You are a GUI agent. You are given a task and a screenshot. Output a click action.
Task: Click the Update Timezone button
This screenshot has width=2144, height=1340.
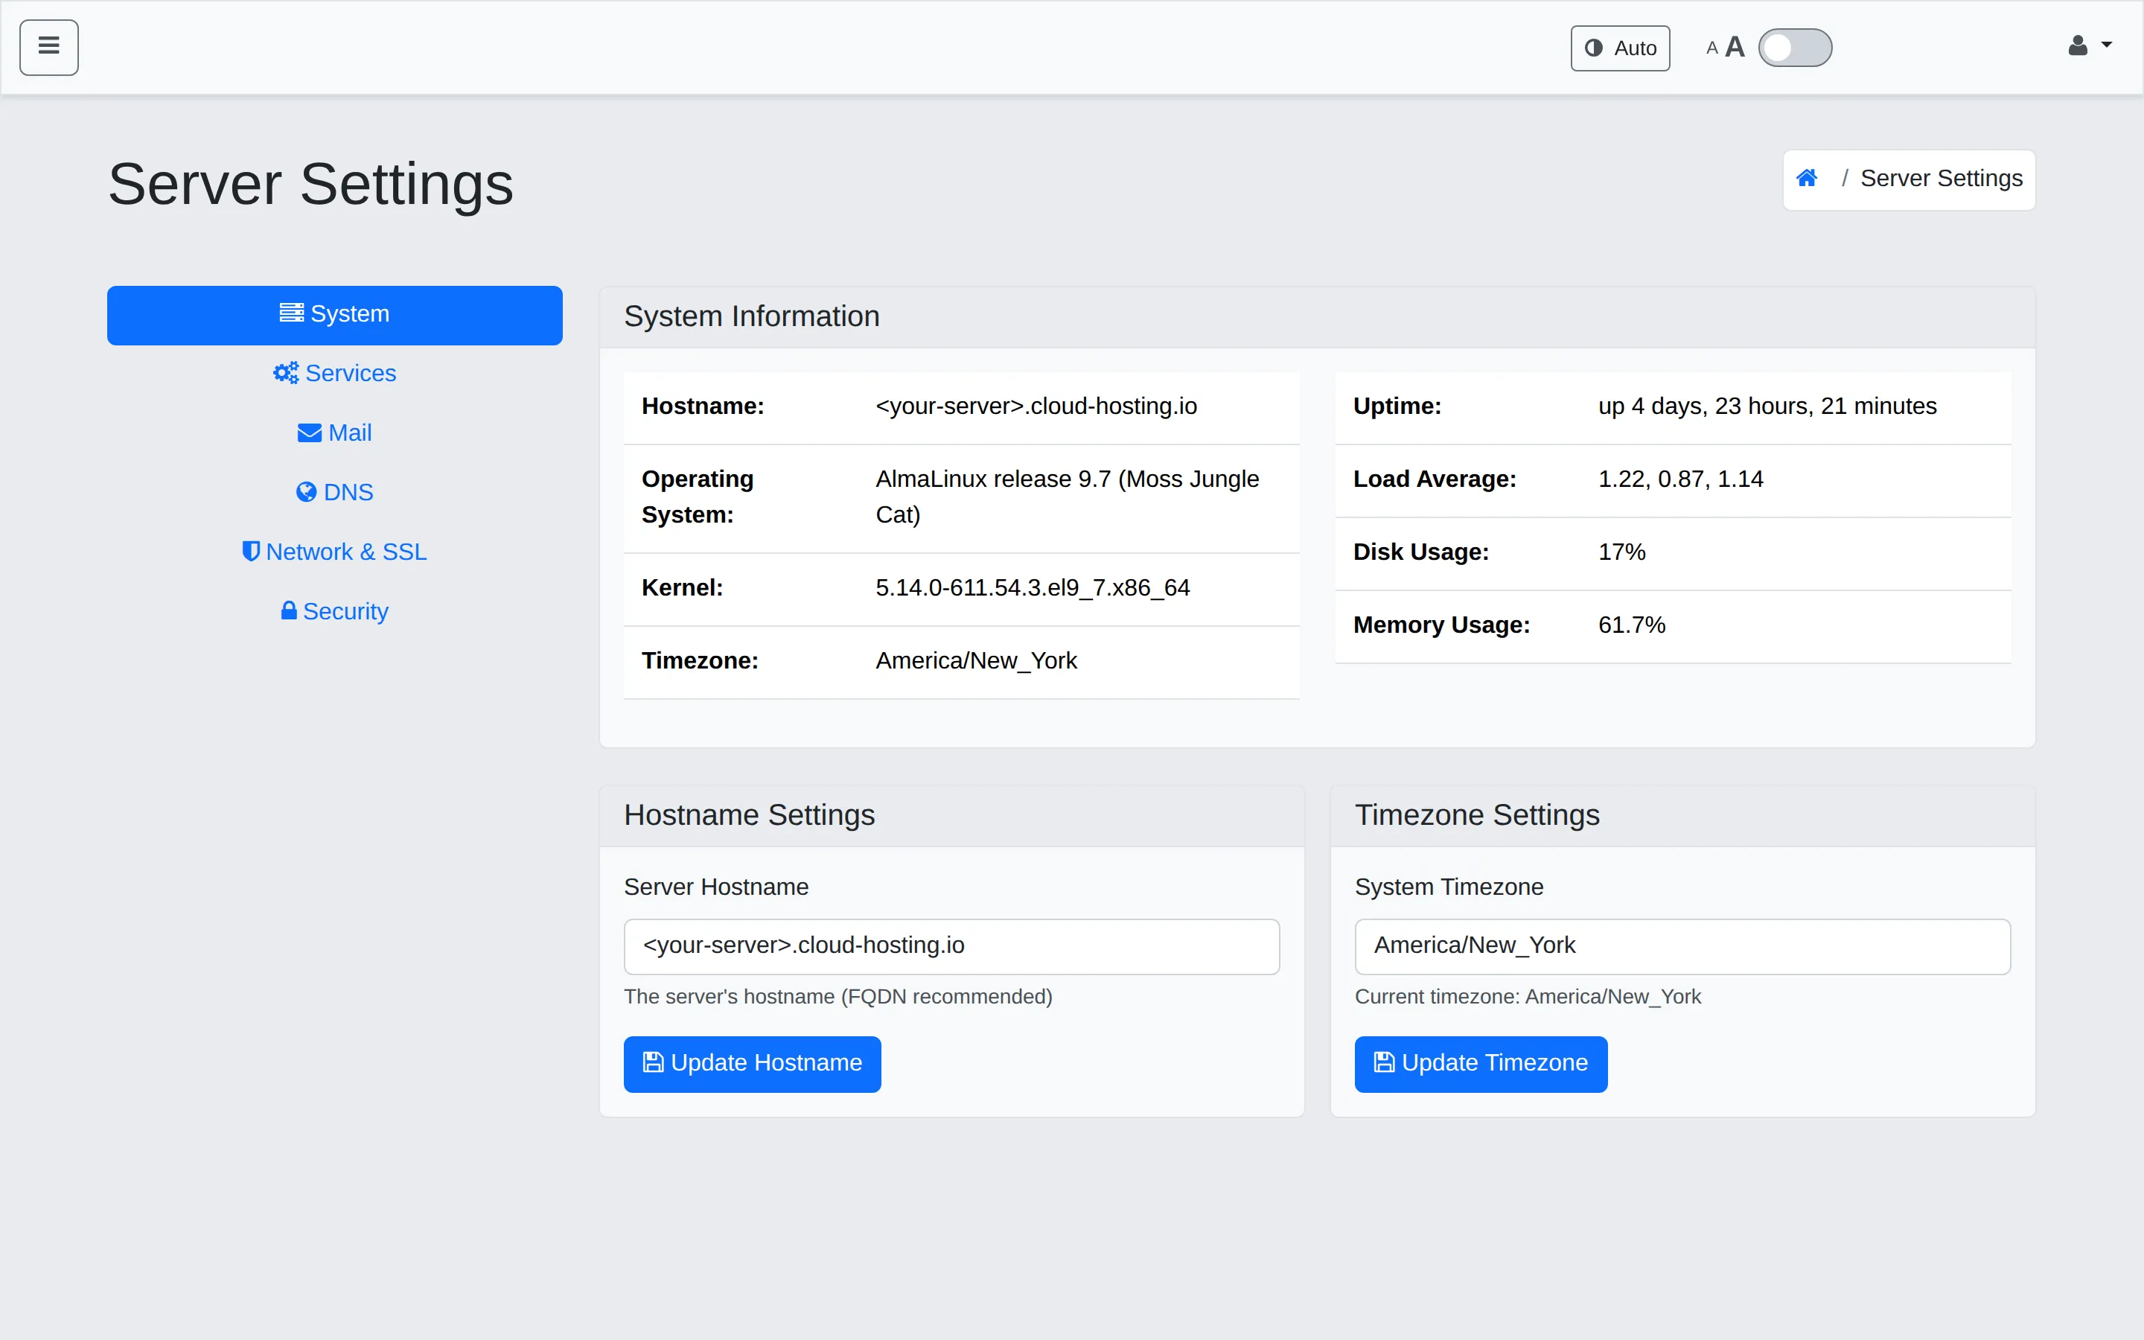pyautogui.click(x=1481, y=1064)
